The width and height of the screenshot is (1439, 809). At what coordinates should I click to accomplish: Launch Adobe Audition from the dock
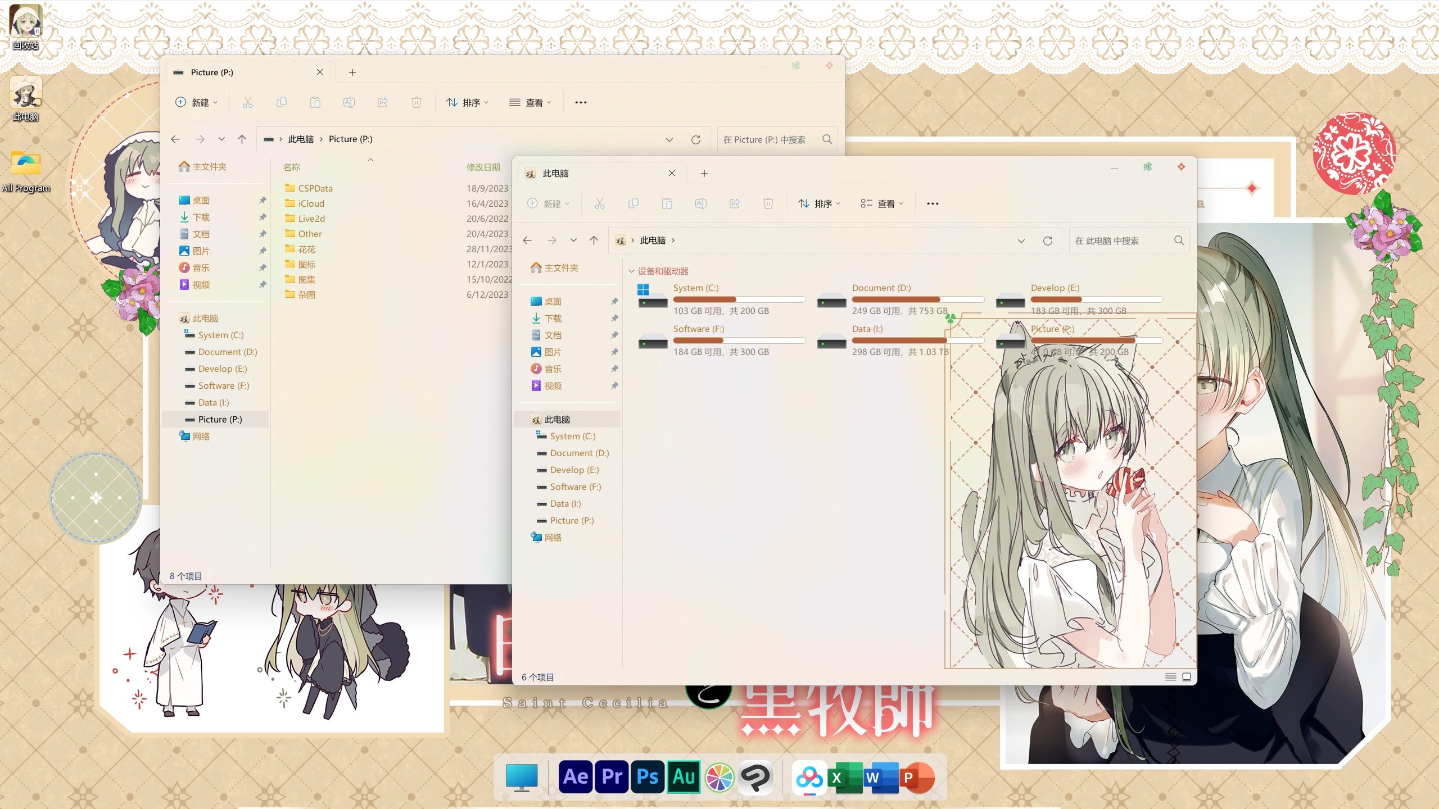click(684, 777)
